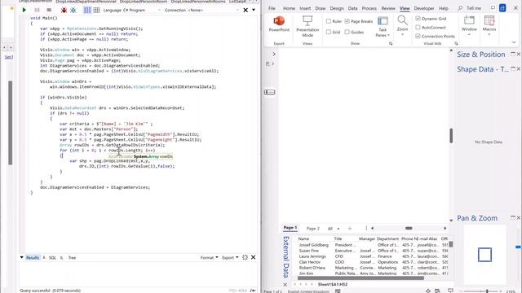
Task: Select data grid results view icon
Action: [x=96, y=11]
